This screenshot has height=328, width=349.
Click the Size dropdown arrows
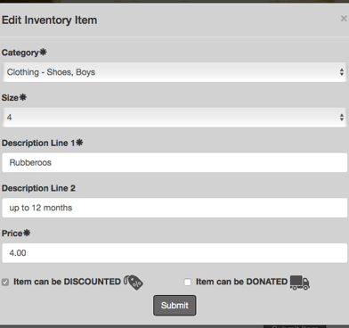pos(342,117)
